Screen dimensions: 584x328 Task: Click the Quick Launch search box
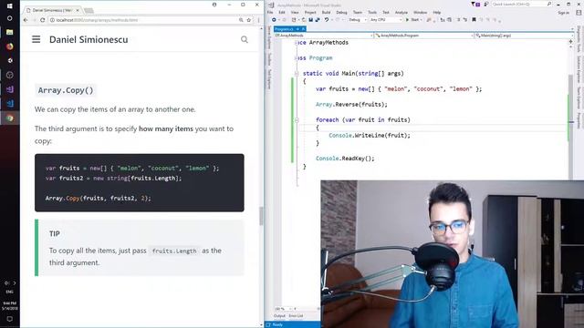tap(521, 4)
